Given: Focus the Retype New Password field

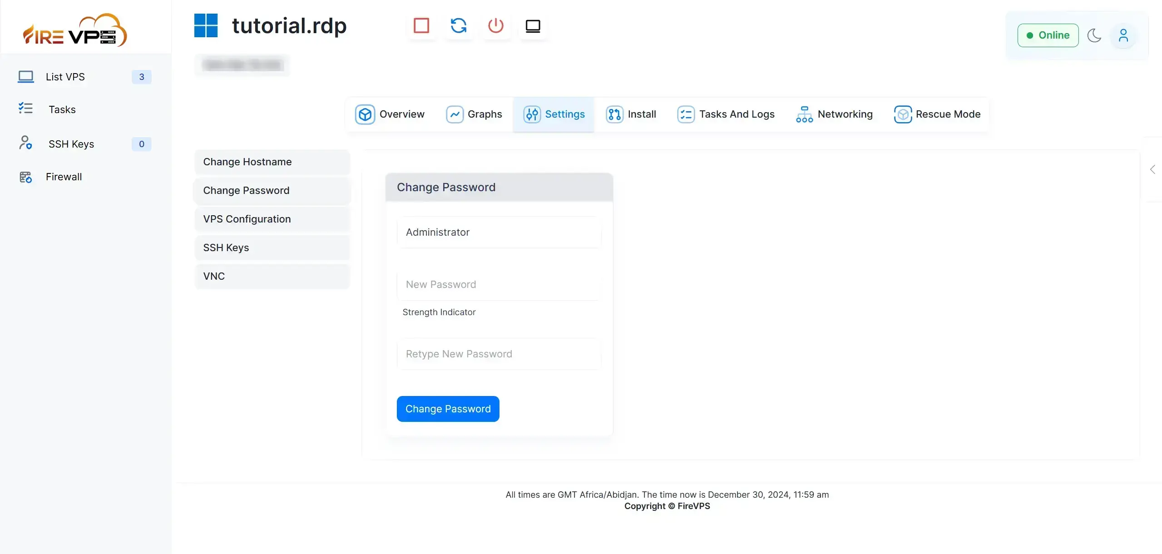Looking at the screenshot, I should (499, 354).
